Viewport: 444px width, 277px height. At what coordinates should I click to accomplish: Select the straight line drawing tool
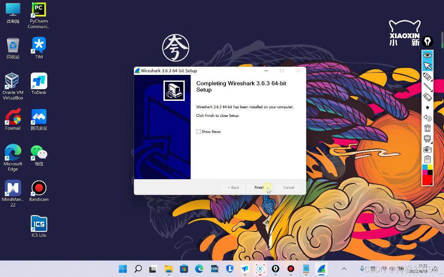(x=427, y=87)
